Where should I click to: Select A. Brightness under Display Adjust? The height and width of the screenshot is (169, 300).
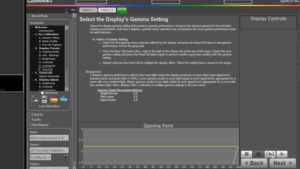point(47,83)
